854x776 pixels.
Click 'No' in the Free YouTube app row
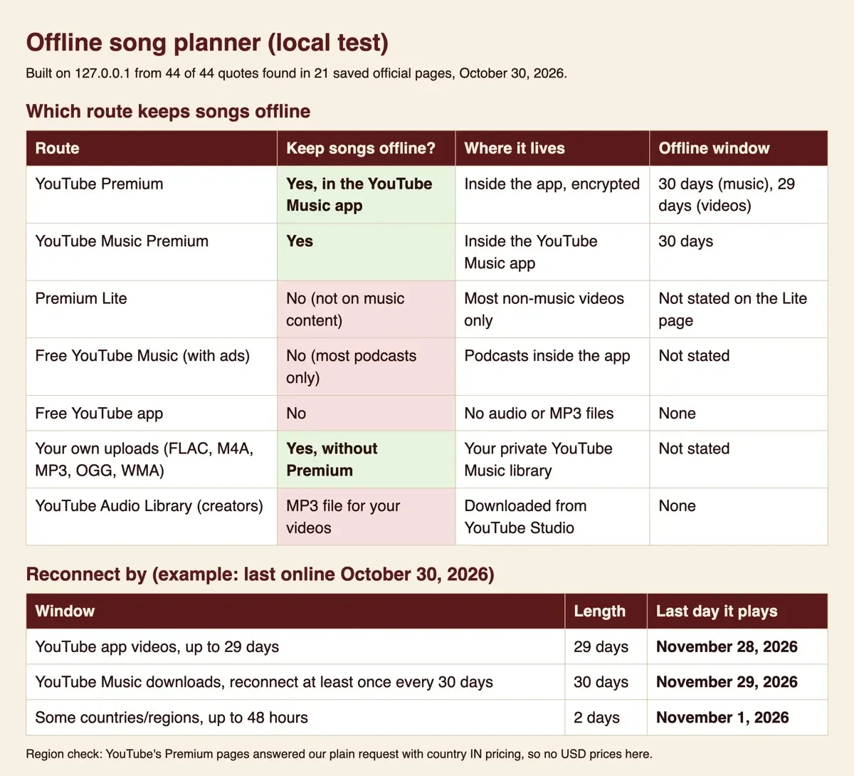pos(367,413)
